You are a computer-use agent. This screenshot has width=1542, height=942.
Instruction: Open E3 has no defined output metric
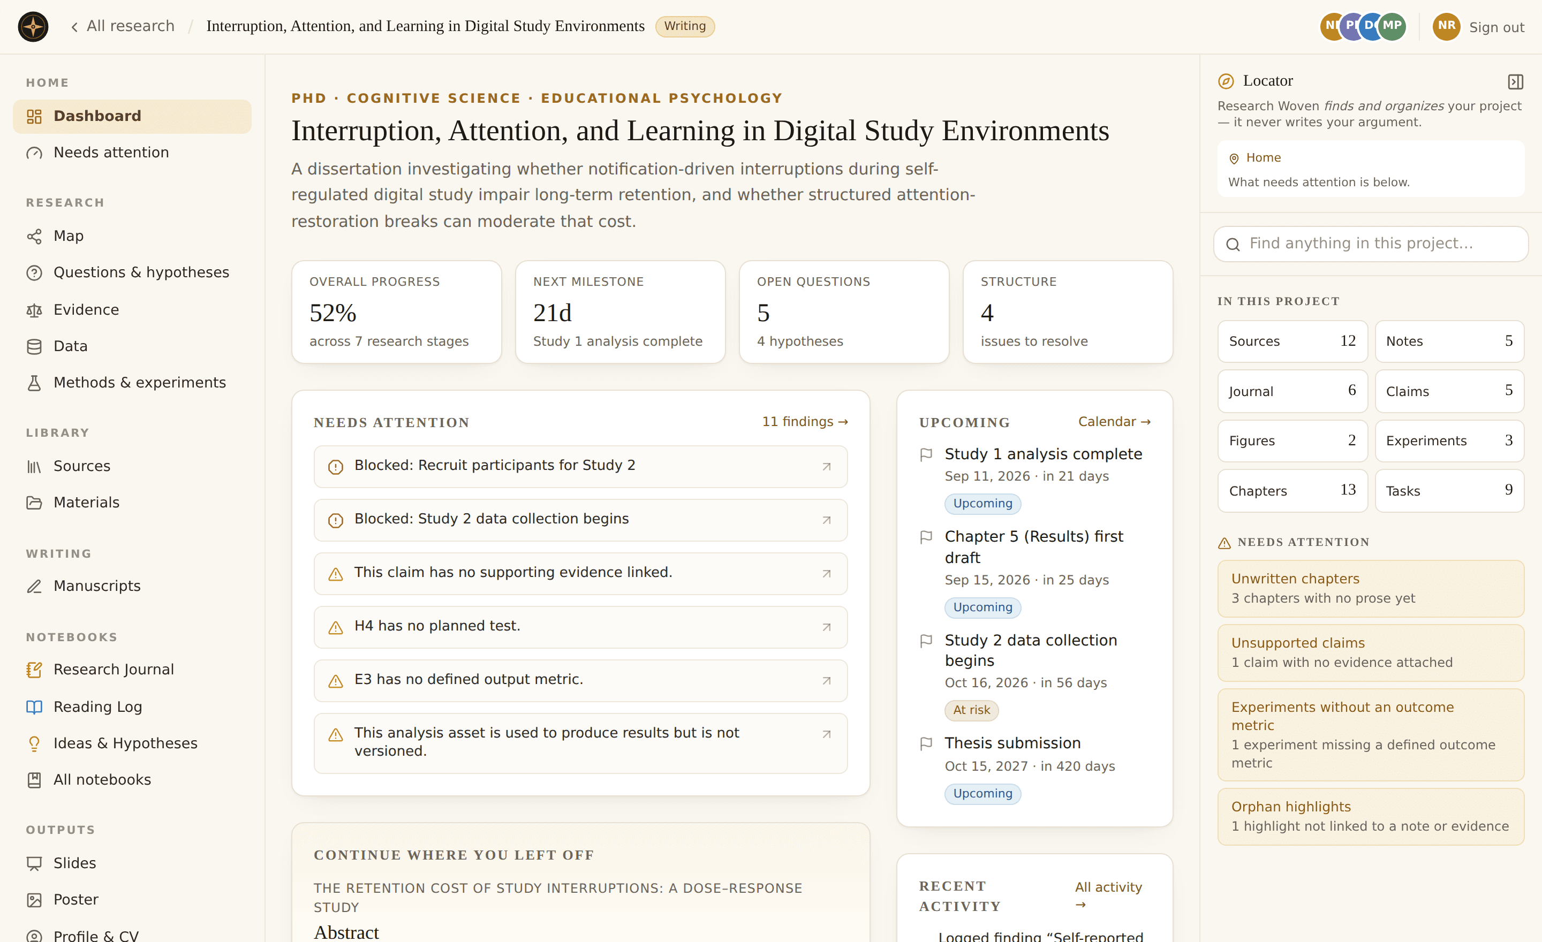coord(580,681)
